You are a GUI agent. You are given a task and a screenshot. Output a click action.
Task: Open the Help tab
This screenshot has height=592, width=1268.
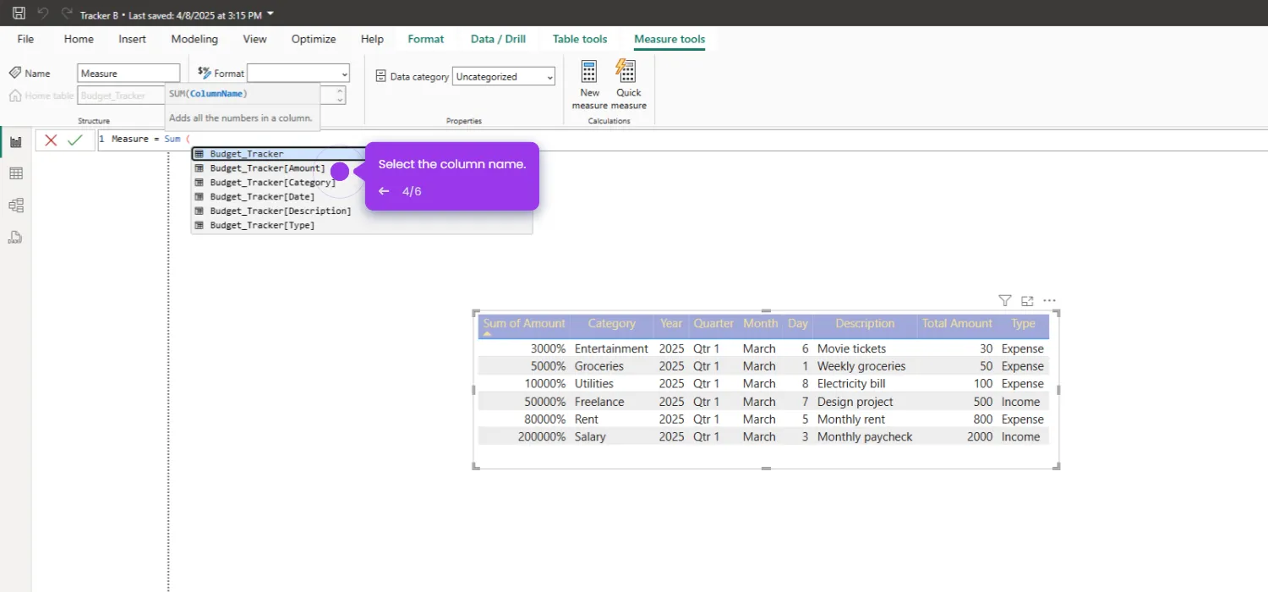click(372, 39)
